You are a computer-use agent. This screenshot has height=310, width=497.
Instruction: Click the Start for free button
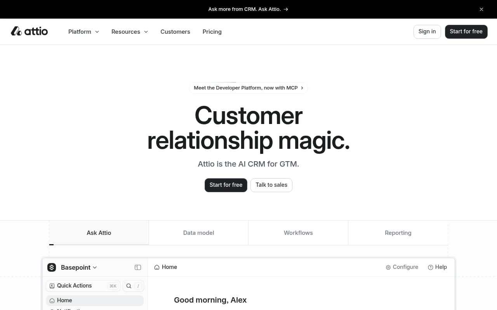(226, 185)
